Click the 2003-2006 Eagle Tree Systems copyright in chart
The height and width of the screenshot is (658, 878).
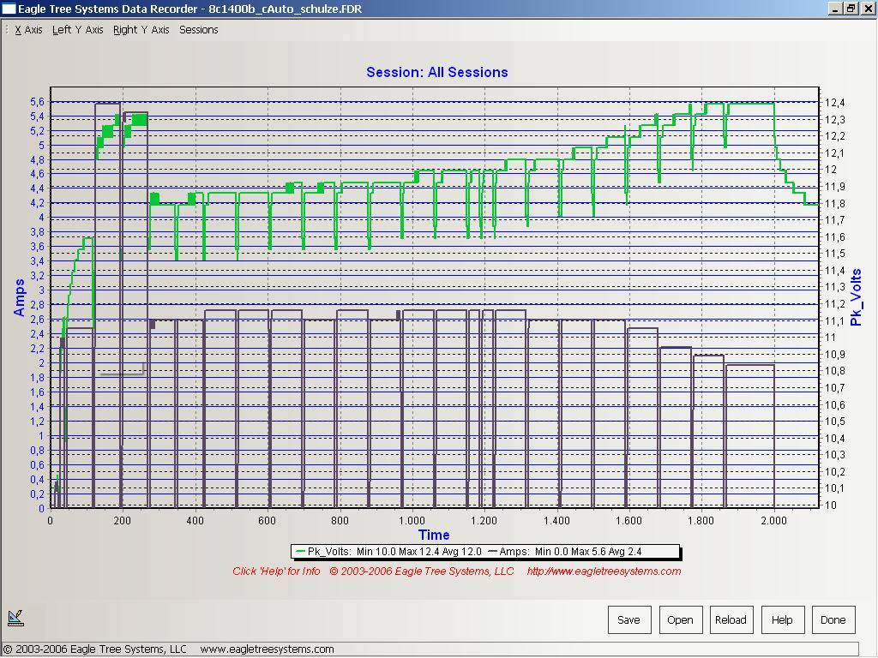pos(422,571)
